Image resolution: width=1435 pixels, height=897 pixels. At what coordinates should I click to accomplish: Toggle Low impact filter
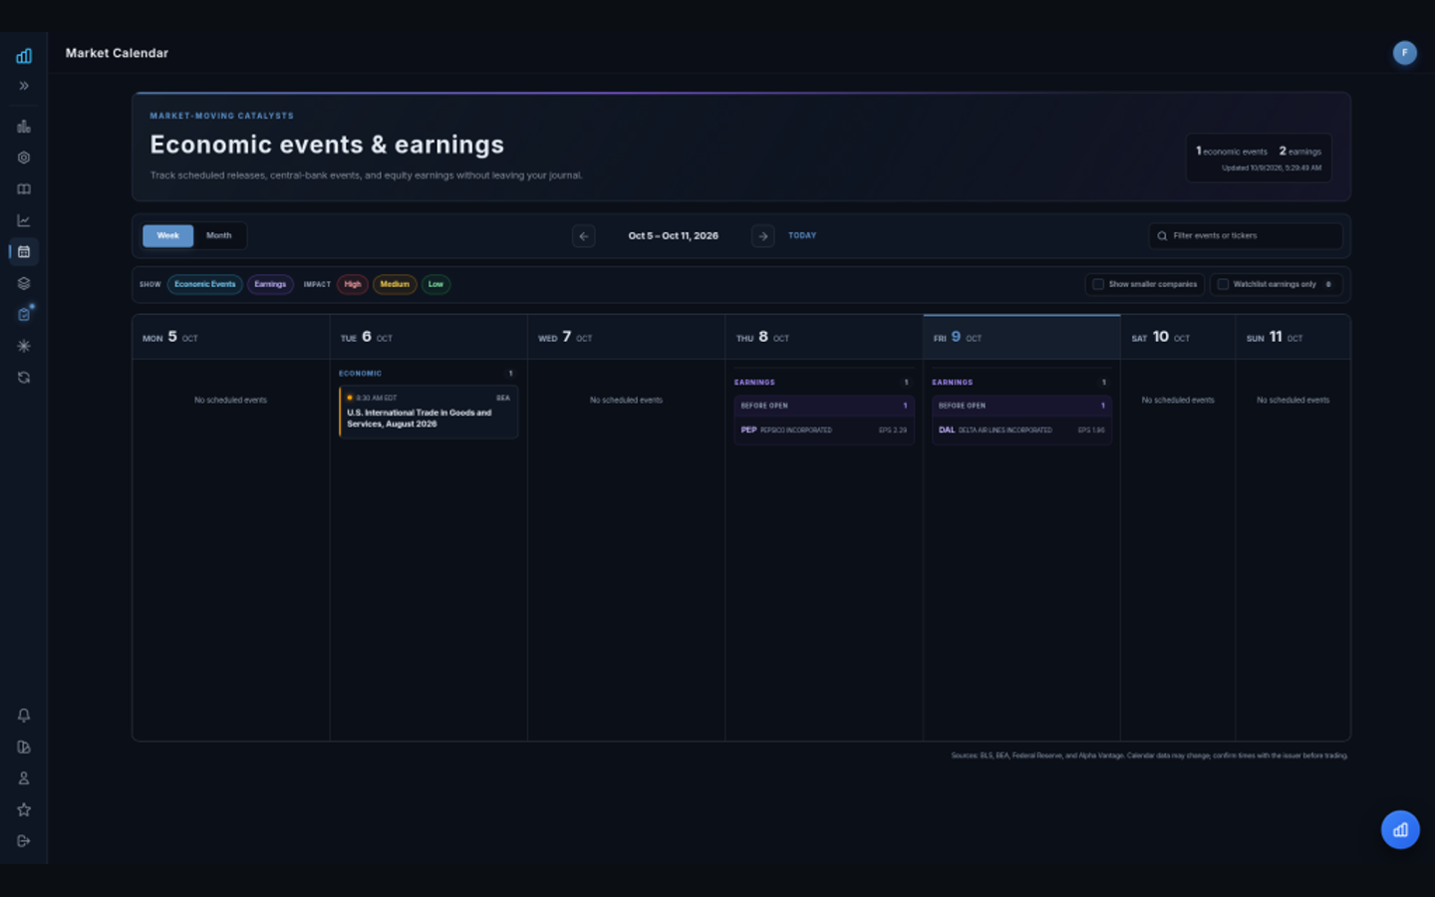(435, 284)
